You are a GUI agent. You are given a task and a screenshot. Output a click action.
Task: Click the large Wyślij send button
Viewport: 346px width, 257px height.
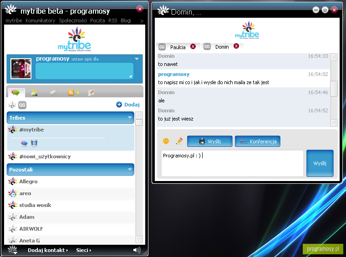point(320,163)
